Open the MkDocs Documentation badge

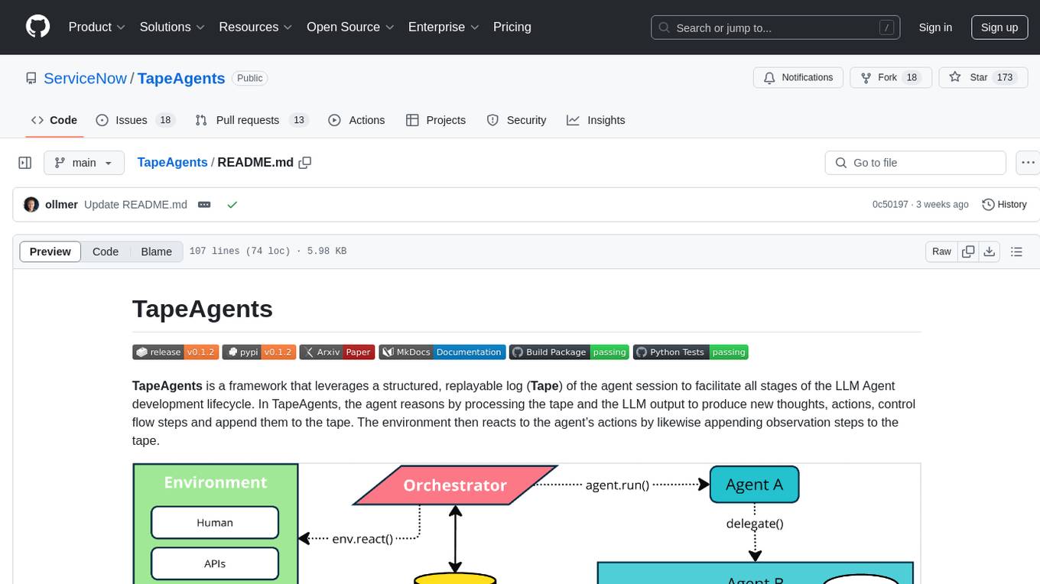[443, 352]
